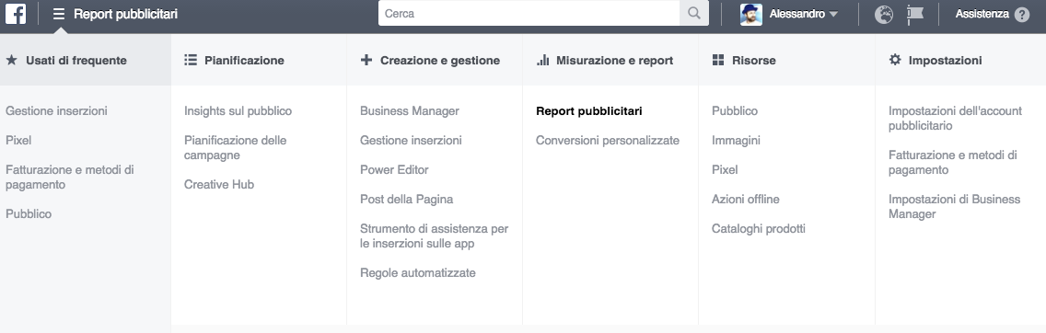Click the Alessandro account name
Viewport: 1046px width, 333px height.
(x=796, y=14)
